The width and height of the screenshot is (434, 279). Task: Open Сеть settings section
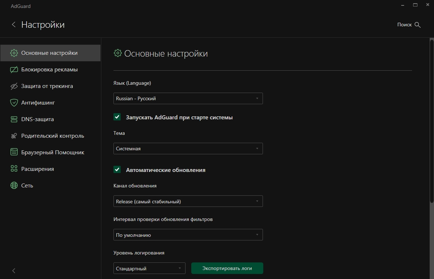[x=50, y=186]
